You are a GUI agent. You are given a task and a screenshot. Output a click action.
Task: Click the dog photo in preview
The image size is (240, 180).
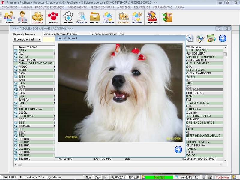(x=120, y=92)
